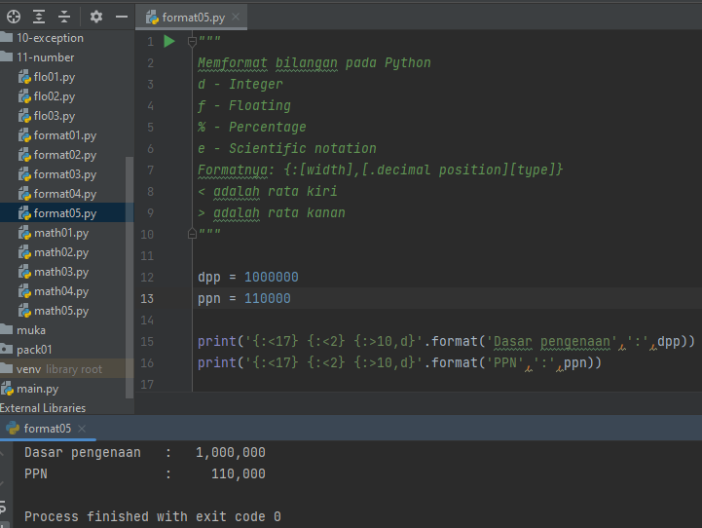Click output value 1,000,000 in console
The image size is (702, 528).
pos(231,453)
